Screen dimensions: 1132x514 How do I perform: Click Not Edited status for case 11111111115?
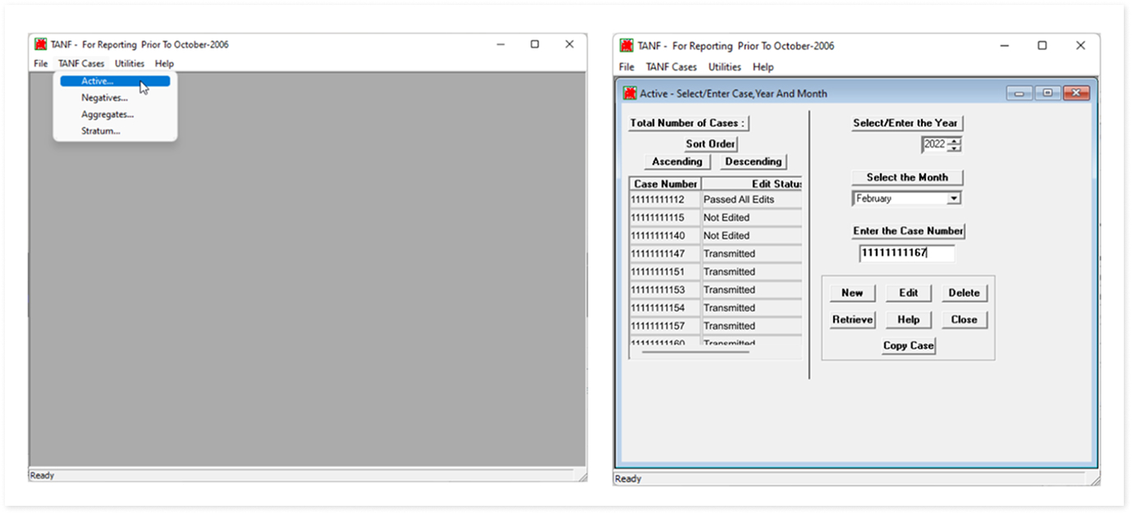pyautogui.click(x=752, y=218)
